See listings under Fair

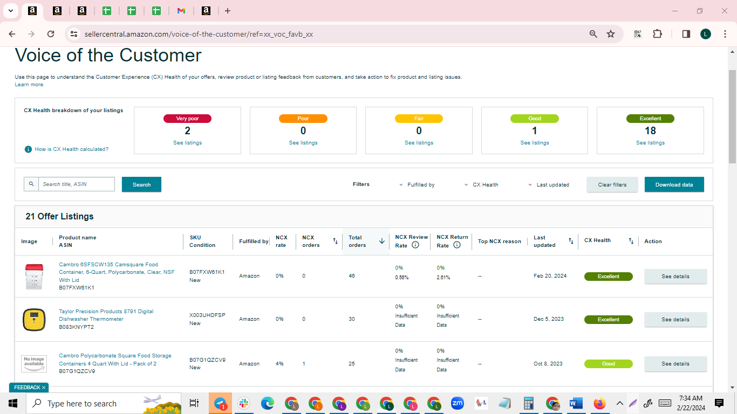[x=419, y=143]
